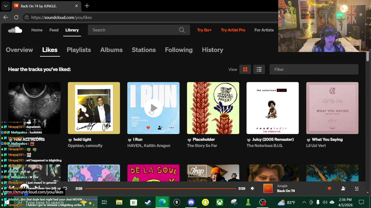Switch to the Stations tab
This screenshot has height=208, width=371.
[x=144, y=50]
